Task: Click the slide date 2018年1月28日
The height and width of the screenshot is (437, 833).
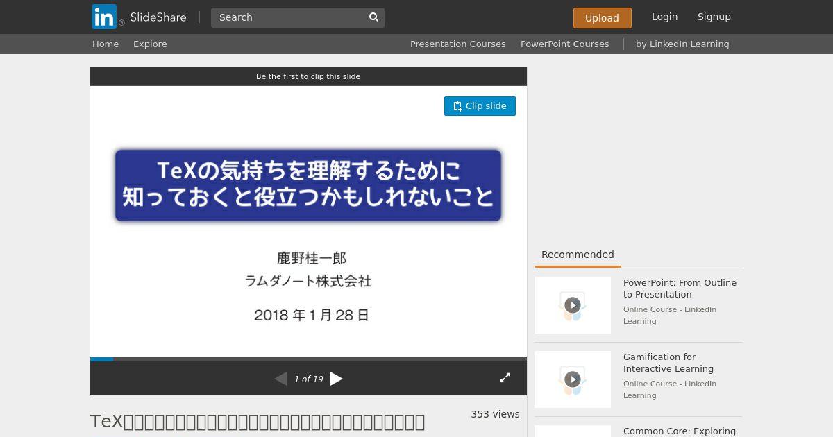Action: click(x=312, y=315)
